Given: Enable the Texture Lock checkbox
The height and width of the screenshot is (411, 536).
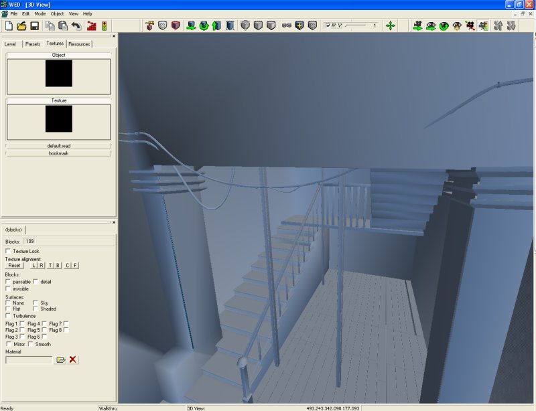Looking at the screenshot, I should 8,251.
